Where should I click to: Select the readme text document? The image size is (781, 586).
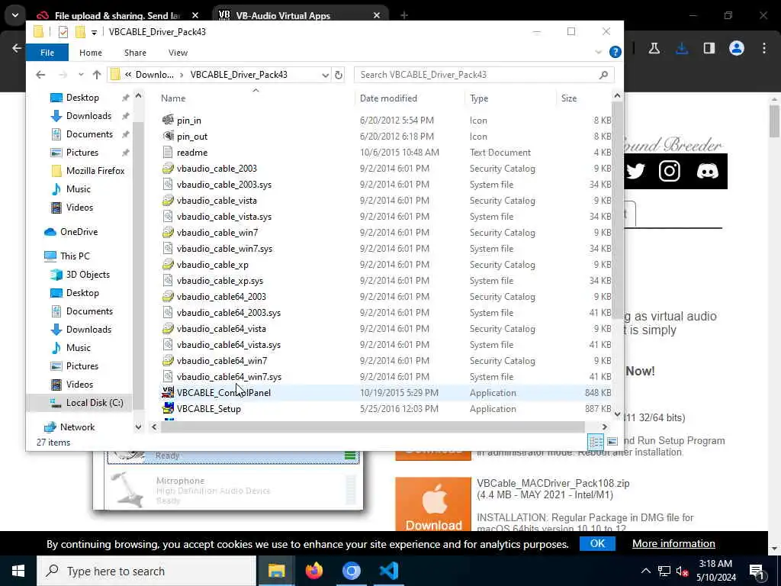(191, 153)
